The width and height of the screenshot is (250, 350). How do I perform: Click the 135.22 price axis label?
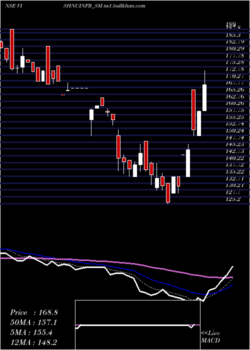234,171
